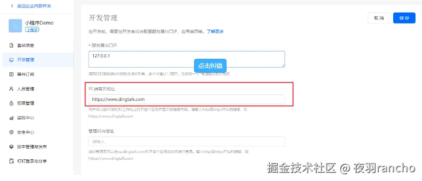Click the 管理后台地址 field label
The image size is (422, 181).
(101, 131)
